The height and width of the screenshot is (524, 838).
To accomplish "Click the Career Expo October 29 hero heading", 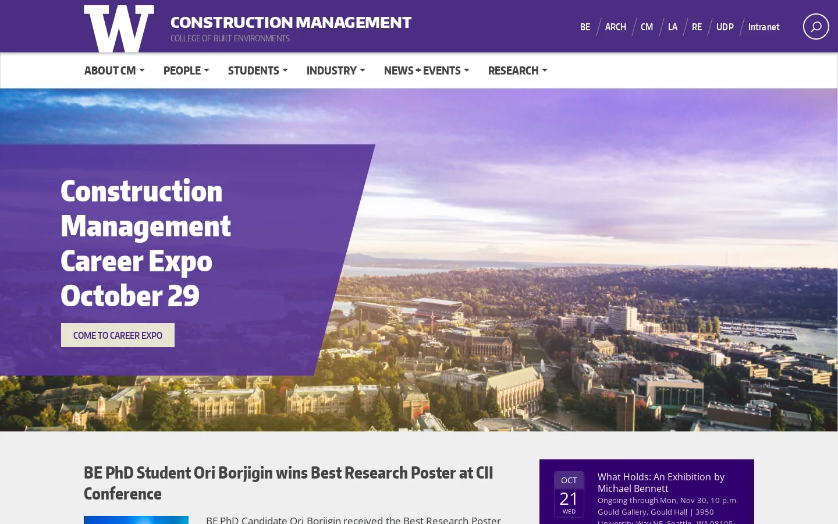I will pos(145,243).
